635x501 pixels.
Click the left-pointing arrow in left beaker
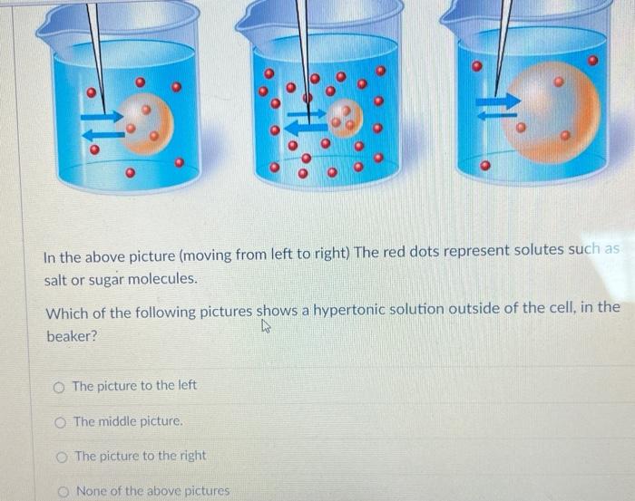point(103,135)
